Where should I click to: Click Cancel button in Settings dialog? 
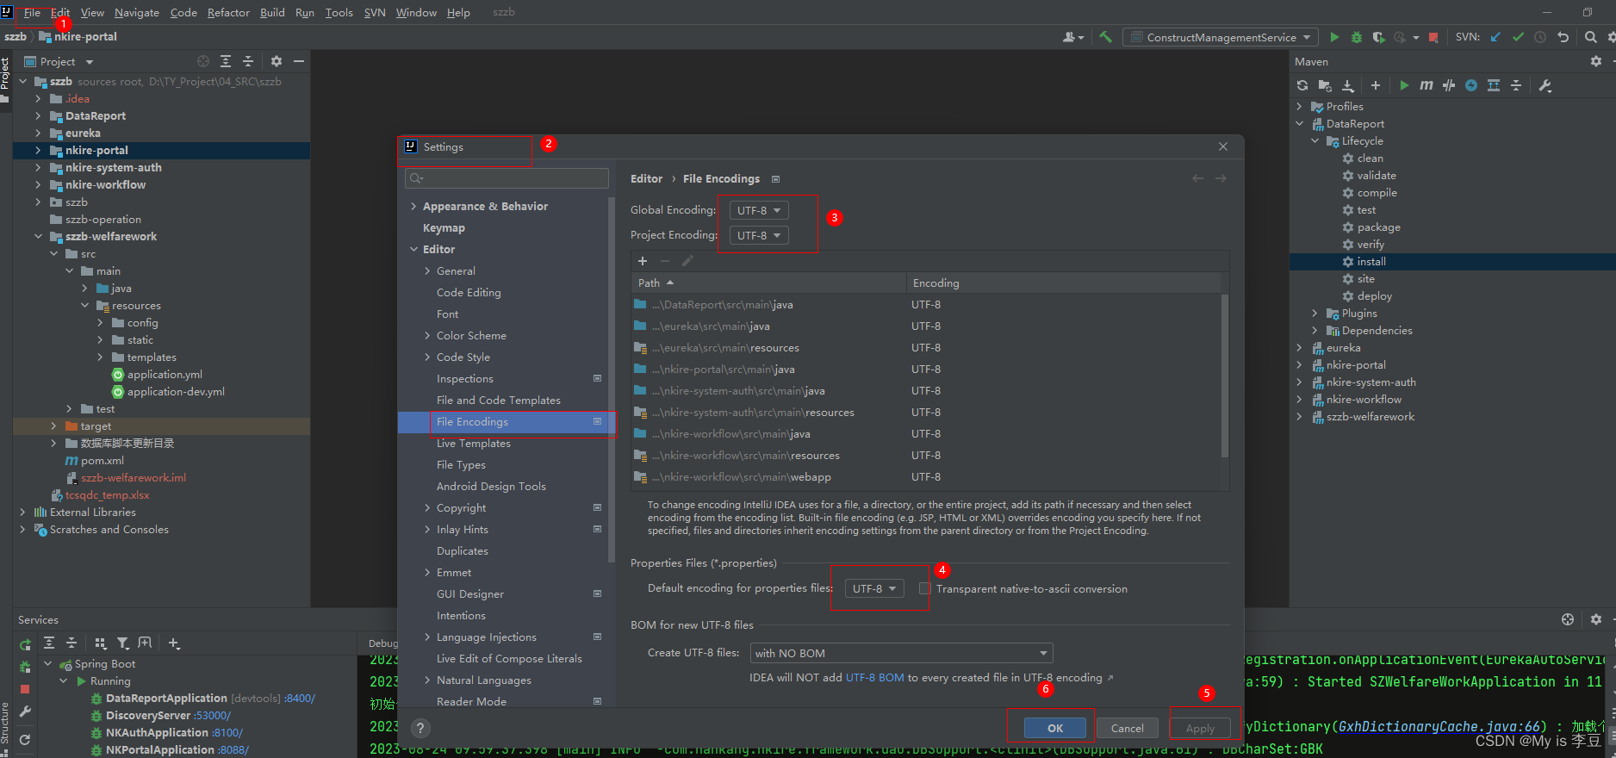coord(1127,728)
